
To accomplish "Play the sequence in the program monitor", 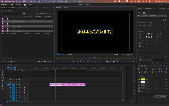I will pos(95,61).
